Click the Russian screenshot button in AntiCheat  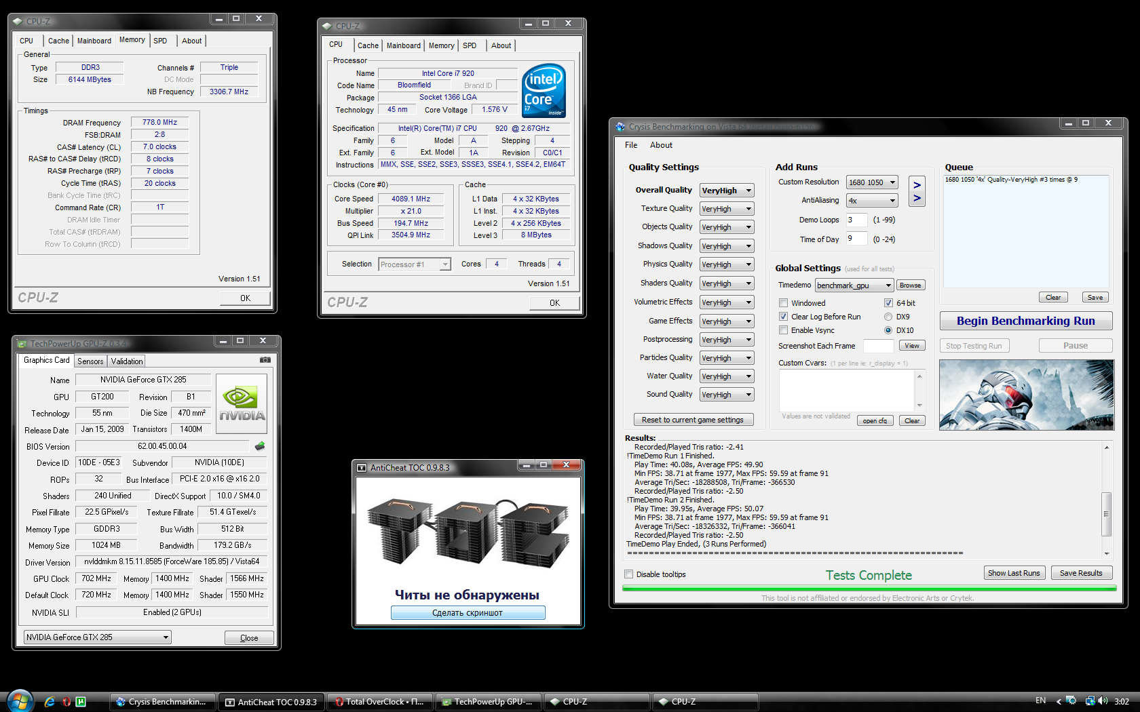click(x=468, y=613)
